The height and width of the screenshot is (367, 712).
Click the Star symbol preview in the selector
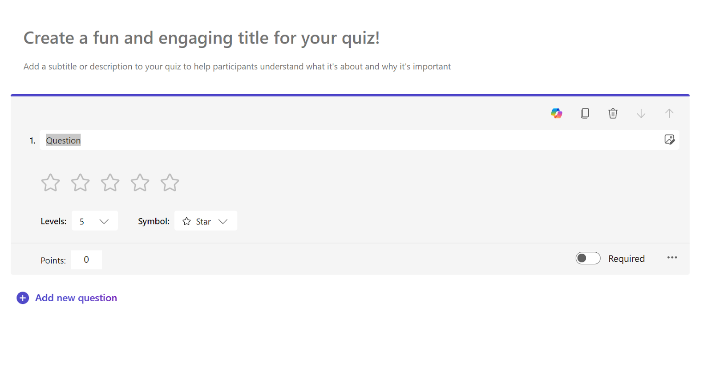pos(186,221)
